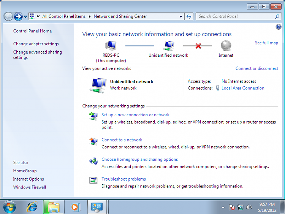Click 'No Internet access' text
Image resolution: width=285 pixels, height=214 pixels.
click(x=239, y=81)
